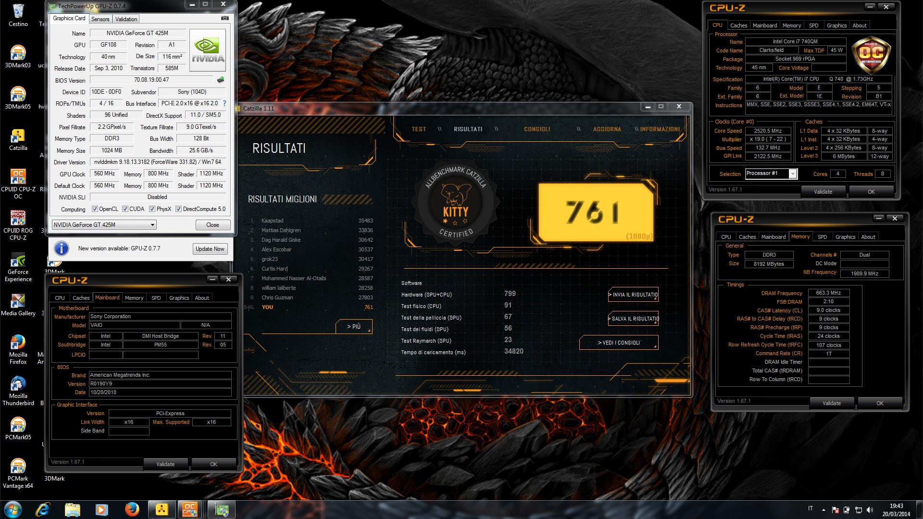Open the 3DMark03 desktop icon
The width and height of the screenshot is (923, 519).
point(18,57)
